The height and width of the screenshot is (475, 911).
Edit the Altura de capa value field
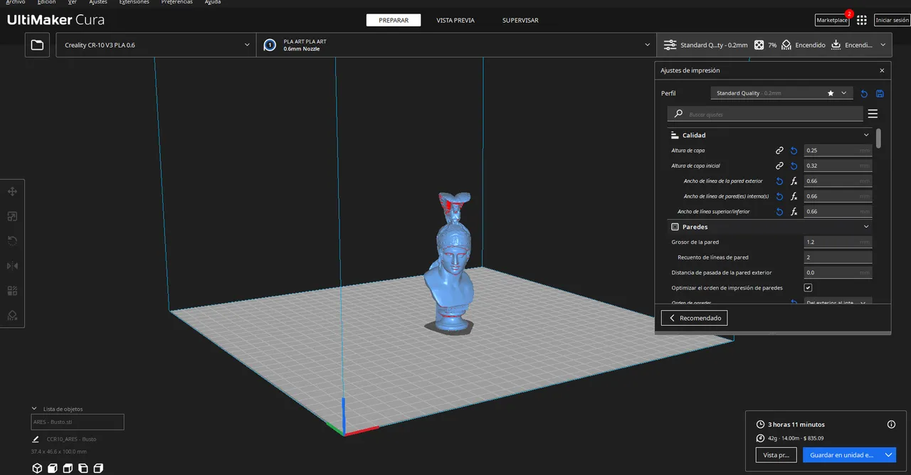click(838, 151)
